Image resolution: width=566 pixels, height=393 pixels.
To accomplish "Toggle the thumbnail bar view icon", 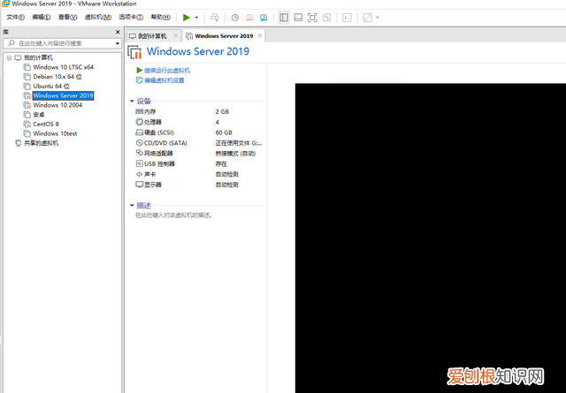I will click(x=298, y=18).
